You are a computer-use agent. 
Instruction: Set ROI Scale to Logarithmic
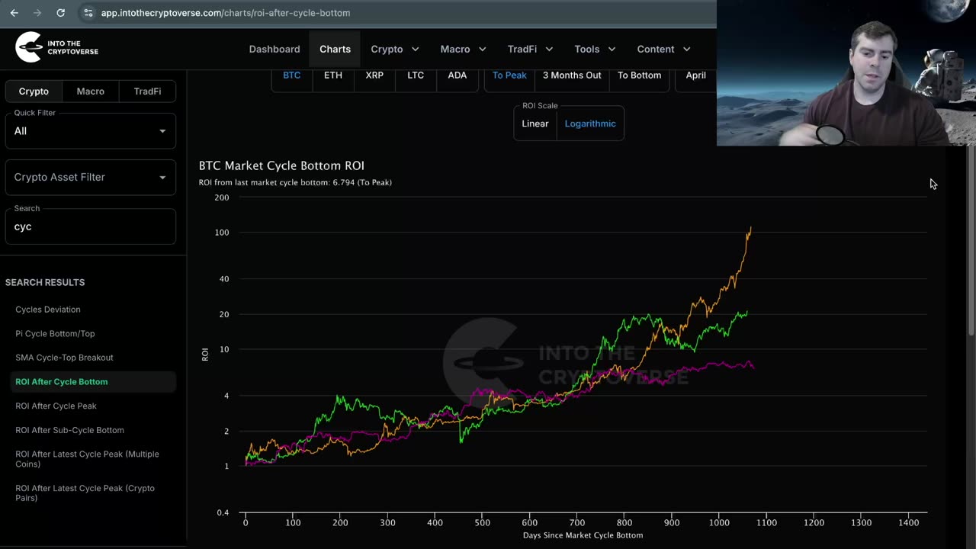coord(590,124)
